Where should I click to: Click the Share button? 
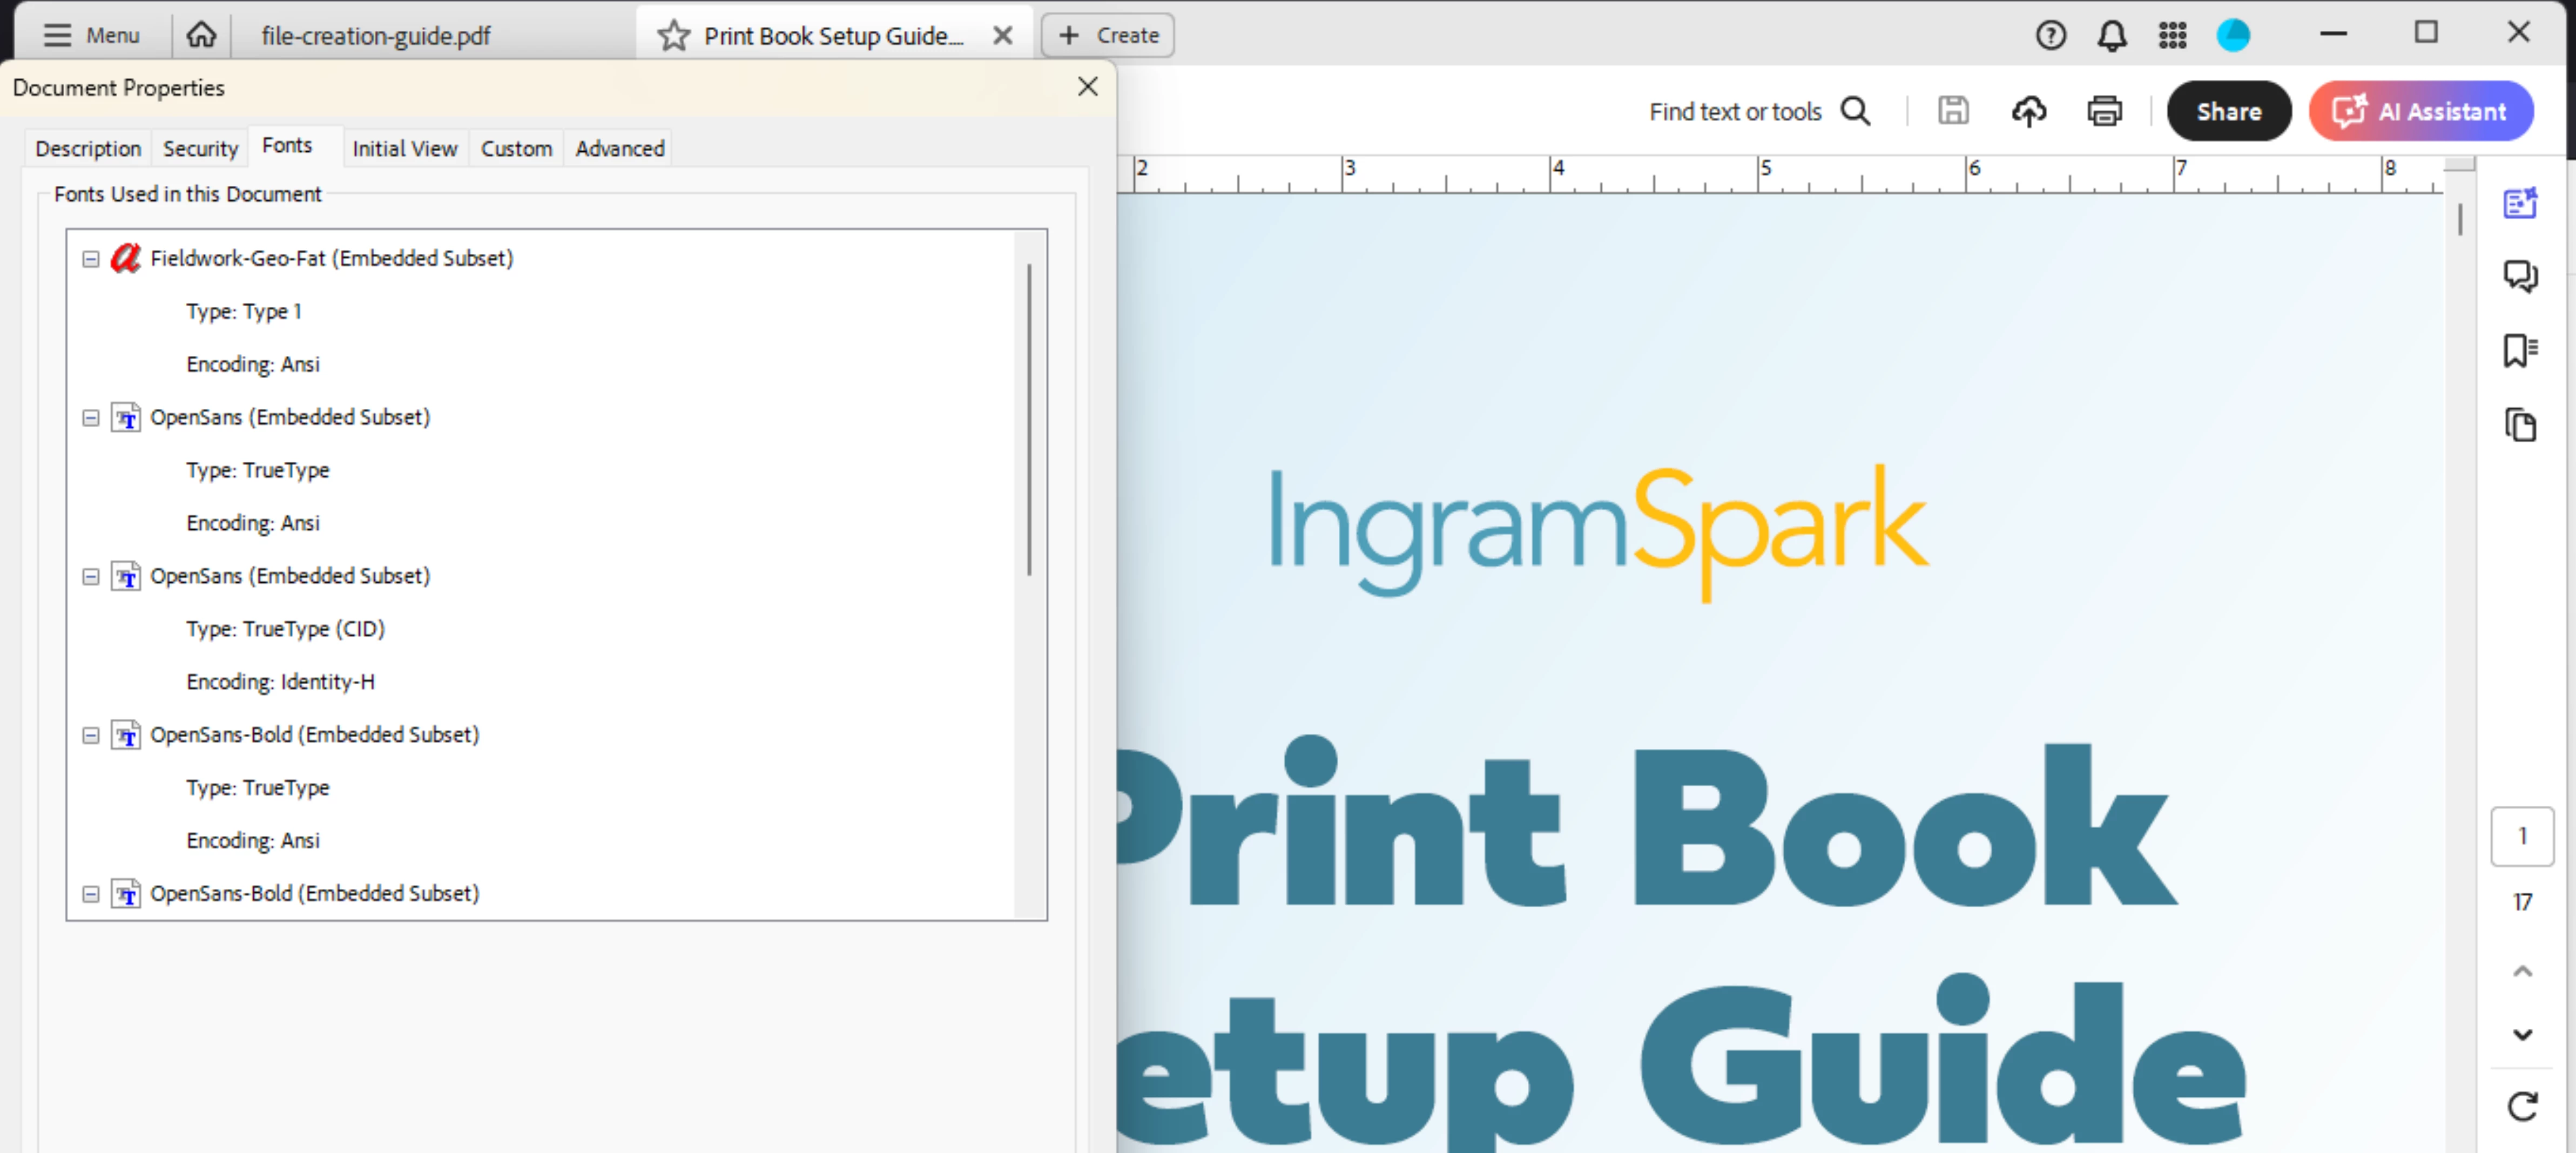click(x=2228, y=111)
